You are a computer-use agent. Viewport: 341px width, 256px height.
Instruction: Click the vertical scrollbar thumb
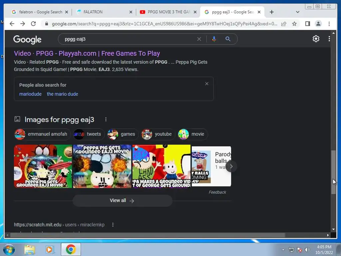click(x=333, y=172)
